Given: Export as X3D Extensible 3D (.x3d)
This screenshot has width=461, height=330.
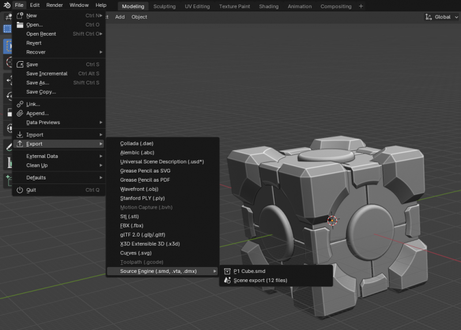Looking at the screenshot, I should pos(163,244).
